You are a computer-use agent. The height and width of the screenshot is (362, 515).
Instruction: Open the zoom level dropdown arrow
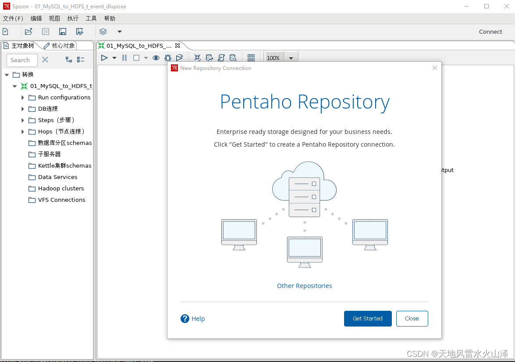(x=291, y=58)
